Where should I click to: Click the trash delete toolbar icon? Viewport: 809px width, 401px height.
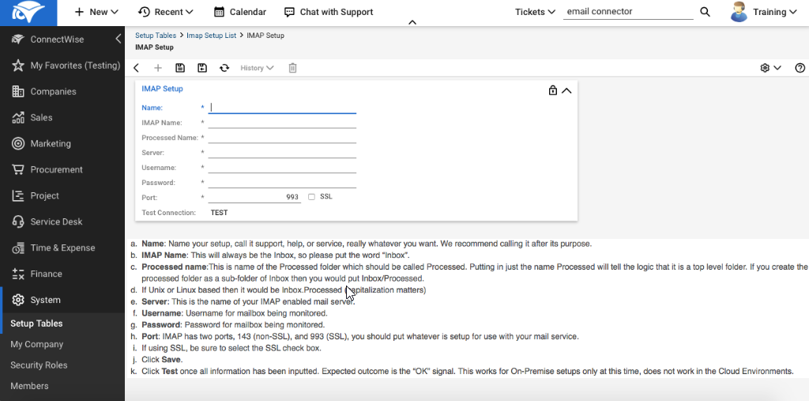coord(292,68)
